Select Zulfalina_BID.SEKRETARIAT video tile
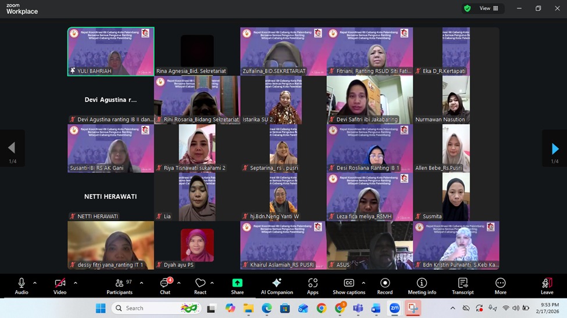The width and height of the screenshot is (567, 318). click(x=283, y=51)
